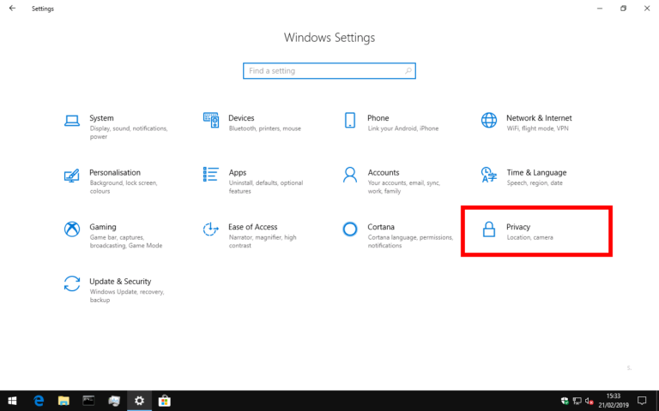Open Time & Language icon
The width and height of the screenshot is (659, 411).
pyautogui.click(x=489, y=175)
